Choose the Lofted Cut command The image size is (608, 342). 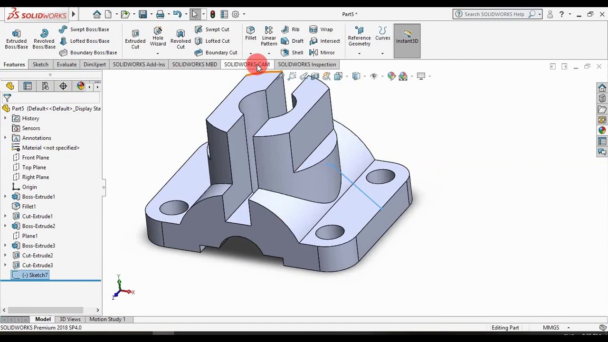[x=212, y=41]
